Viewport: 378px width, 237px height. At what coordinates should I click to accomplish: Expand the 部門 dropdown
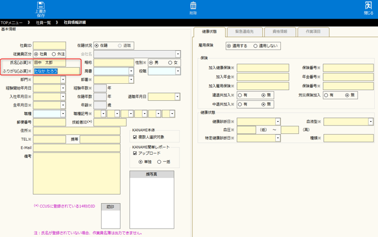tap(63, 80)
